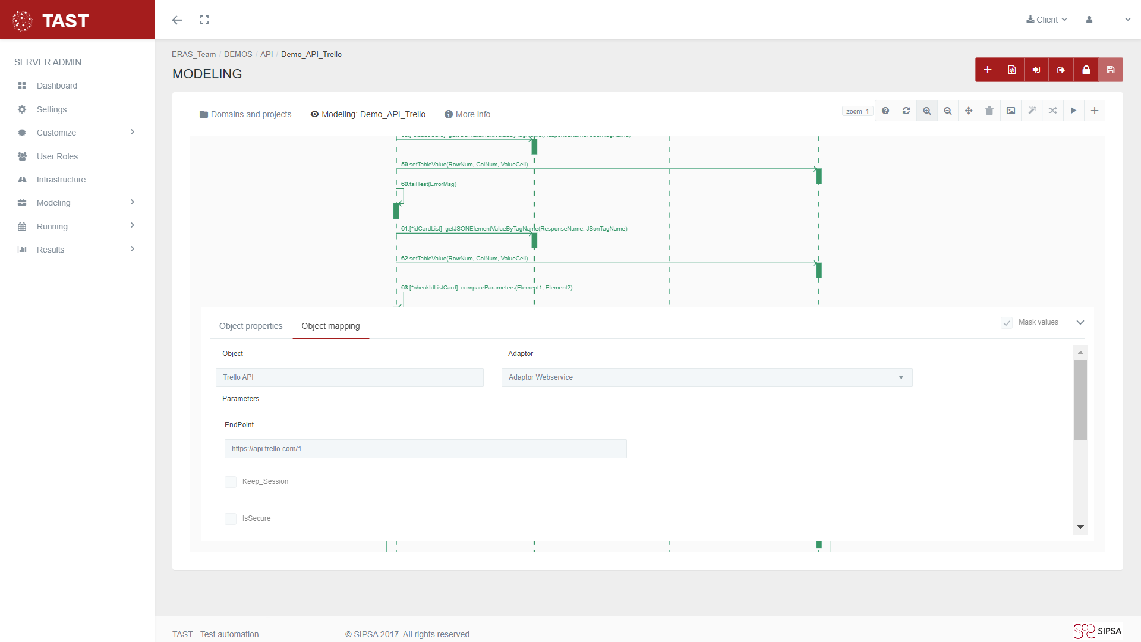Click the red code file icon
Viewport: 1141px width, 642px height.
(x=1011, y=70)
